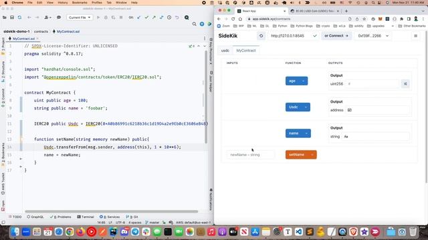Expand the name function button arrow
This screenshot has width=428, height=240.
[306, 133]
